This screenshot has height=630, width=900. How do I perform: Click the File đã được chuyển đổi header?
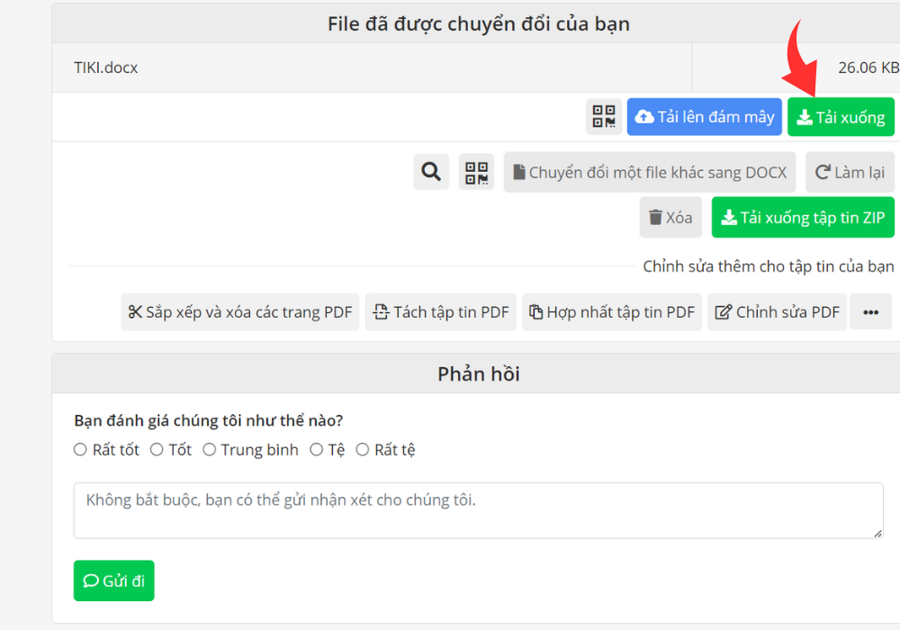(479, 24)
